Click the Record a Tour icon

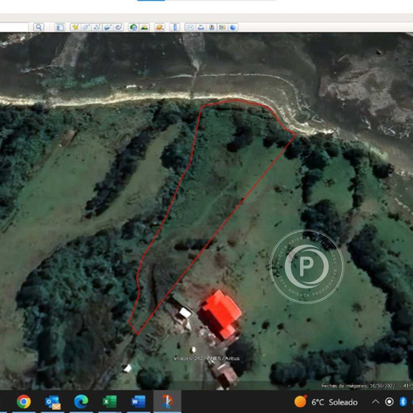[118, 27]
